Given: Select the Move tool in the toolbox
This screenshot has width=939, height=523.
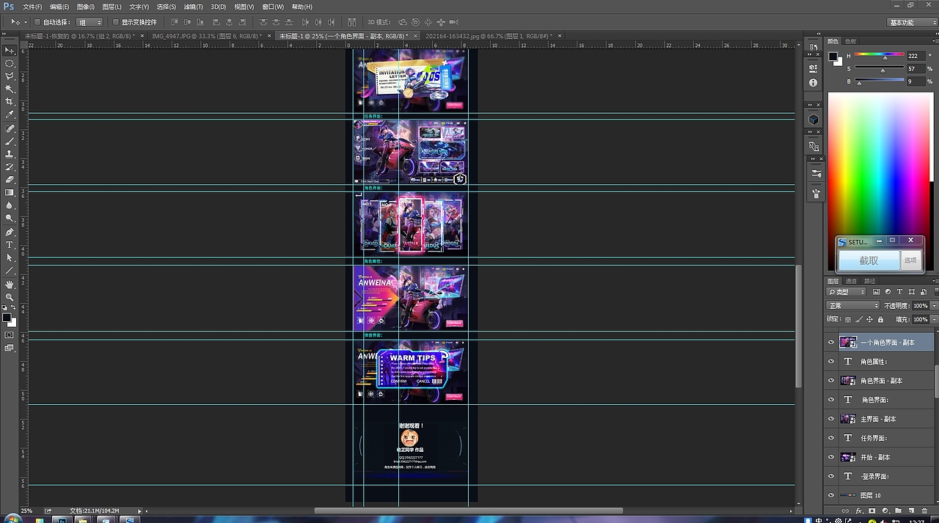Looking at the screenshot, I should [x=10, y=51].
